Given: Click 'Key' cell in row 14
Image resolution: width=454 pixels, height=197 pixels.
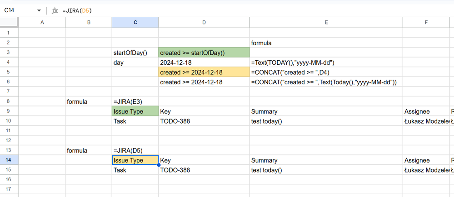Looking at the screenshot, I should pyautogui.click(x=204, y=160).
